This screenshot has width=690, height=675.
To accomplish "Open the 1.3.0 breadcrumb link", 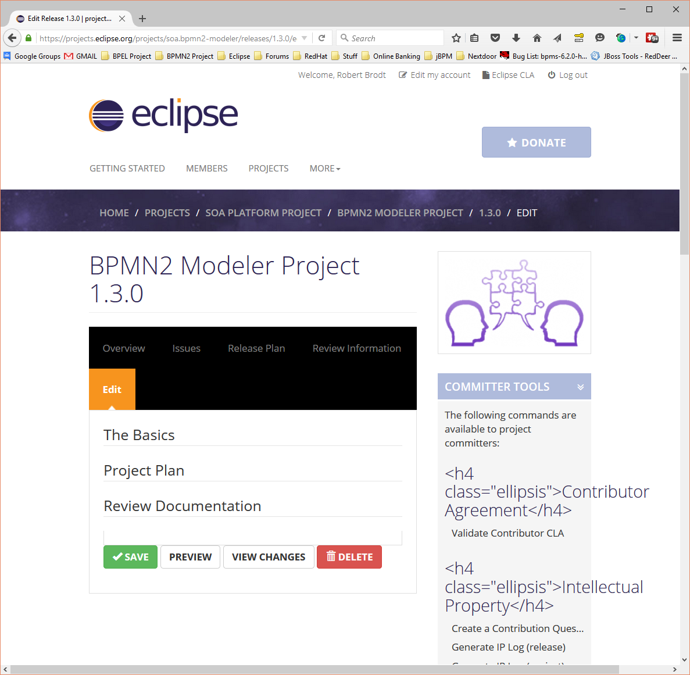I will point(490,213).
